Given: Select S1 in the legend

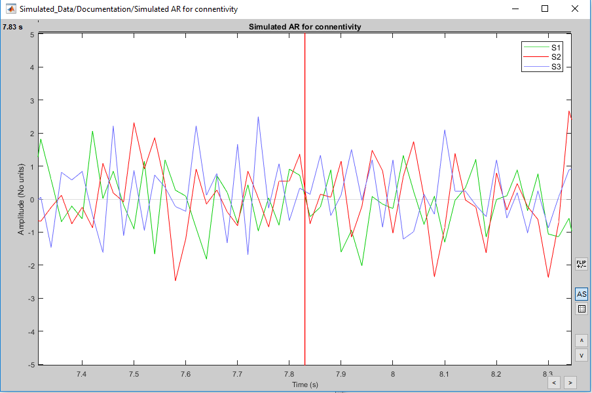Looking at the screenshot, I should coord(555,48).
